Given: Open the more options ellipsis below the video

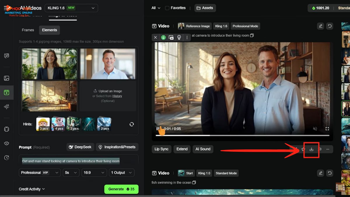Looking at the screenshot, I should [328, 149].
